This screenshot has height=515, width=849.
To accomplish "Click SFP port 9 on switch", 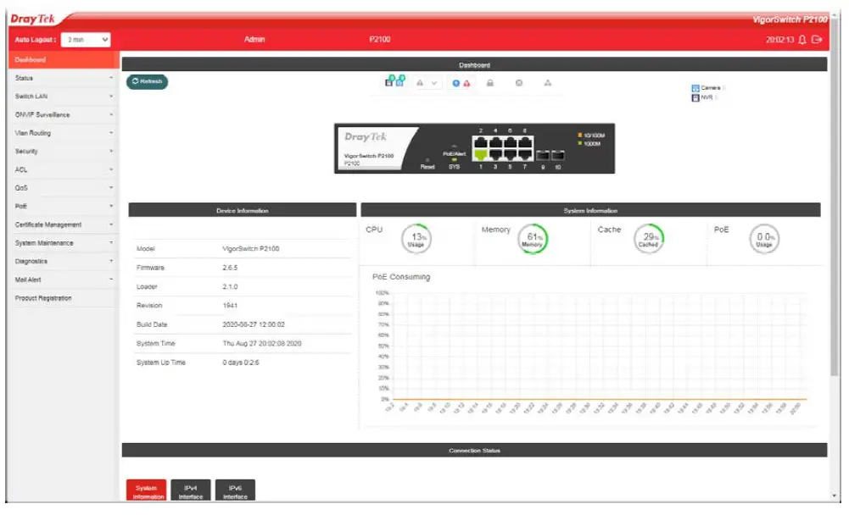I will tap(543, 156).
